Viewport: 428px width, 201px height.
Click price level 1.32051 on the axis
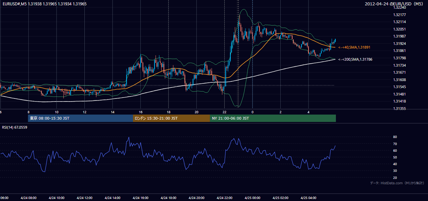[400, 29]
